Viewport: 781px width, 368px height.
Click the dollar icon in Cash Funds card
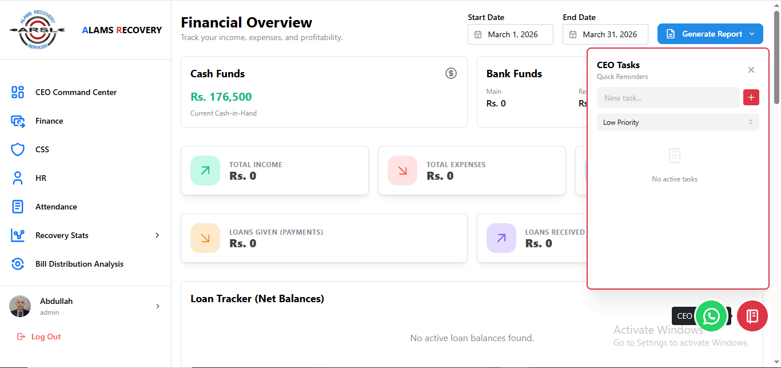click(x=451, y=73)
